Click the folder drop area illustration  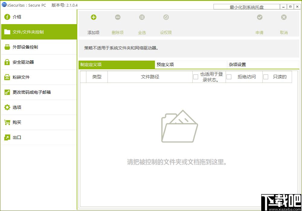pyautogui.click(x=179, y=126)
